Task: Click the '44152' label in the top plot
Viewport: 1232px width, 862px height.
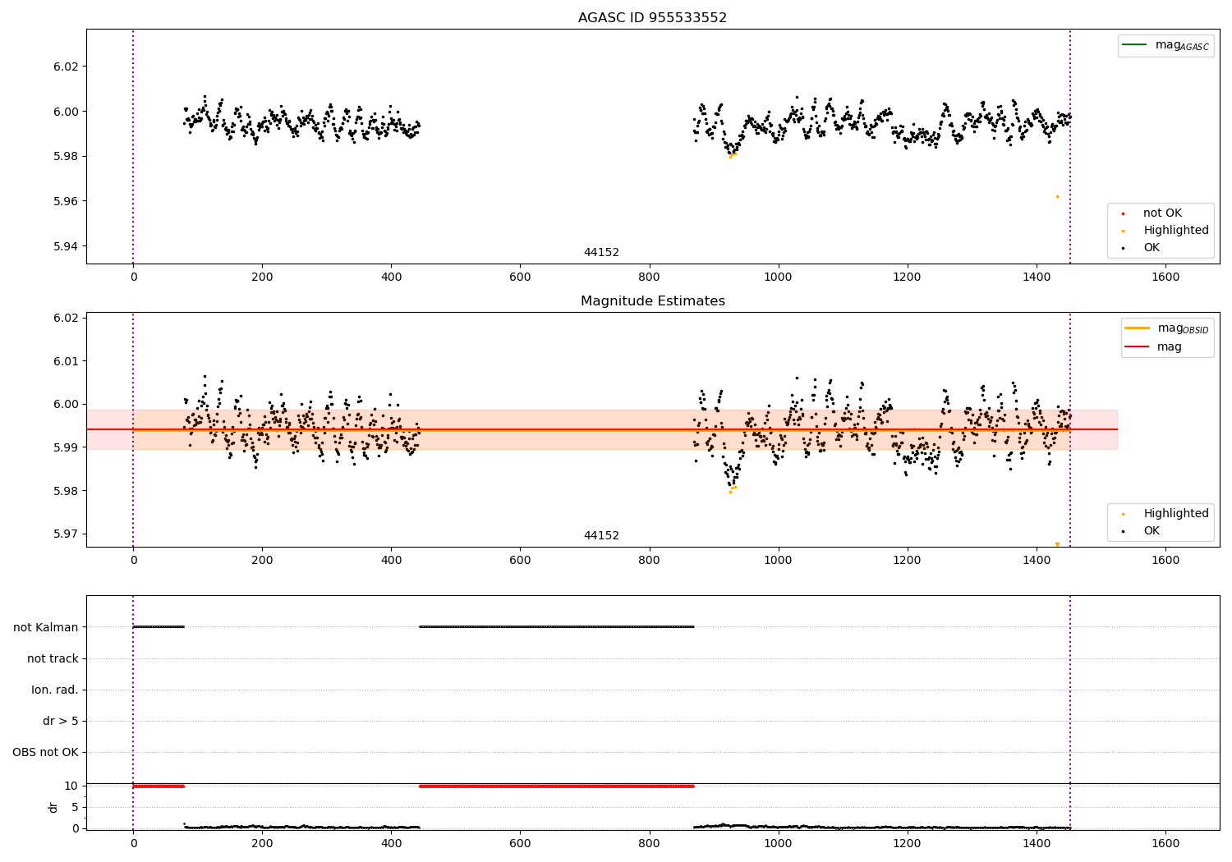Action: (601, 253)
